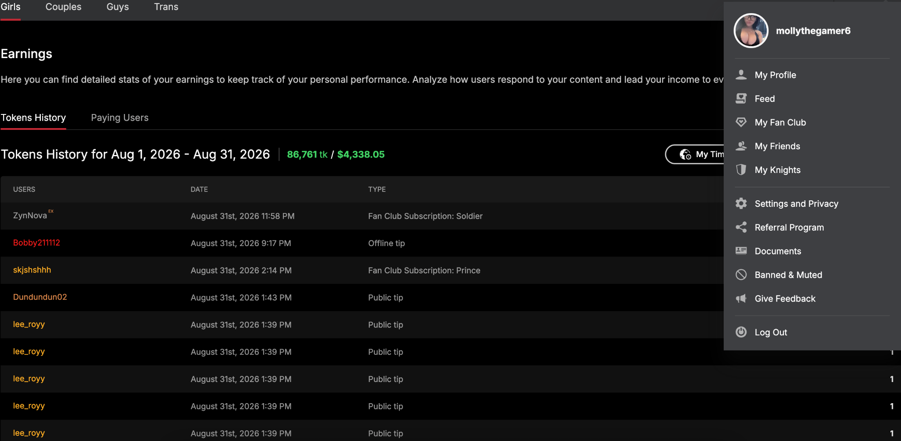The width and height of the screenshot is (901, 441).
Task: Click Fan Club Subscription: Soldier type cell
Action: coord(425,216)
